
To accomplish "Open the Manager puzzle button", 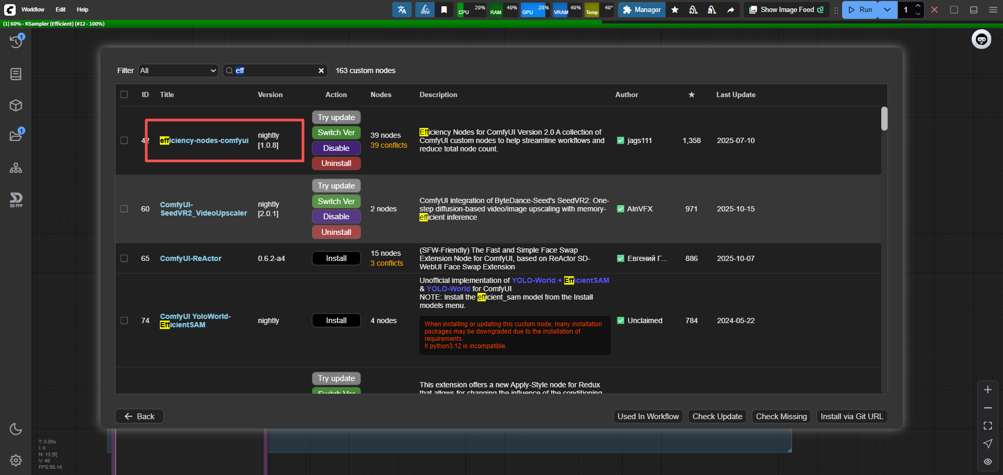I will click(642, 9).
